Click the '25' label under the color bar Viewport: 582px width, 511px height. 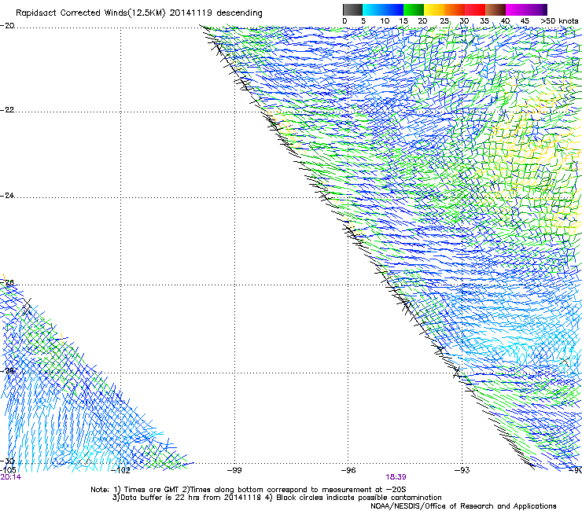click(x=444, y=21)
